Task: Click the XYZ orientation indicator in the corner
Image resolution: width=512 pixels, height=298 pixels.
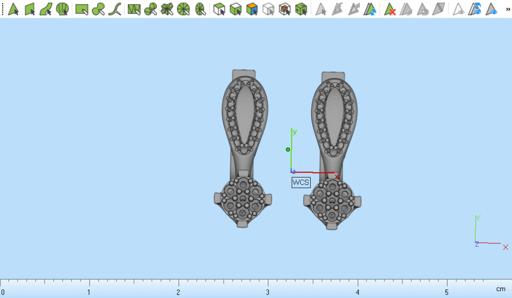Action: coord(491,233)
